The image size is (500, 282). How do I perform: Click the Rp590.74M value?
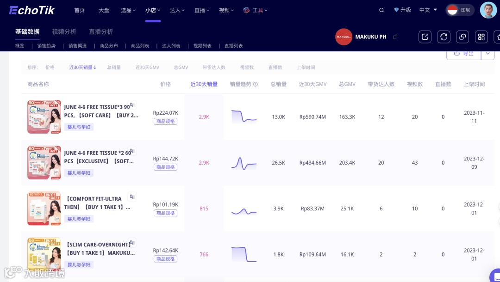click(312, 117)
